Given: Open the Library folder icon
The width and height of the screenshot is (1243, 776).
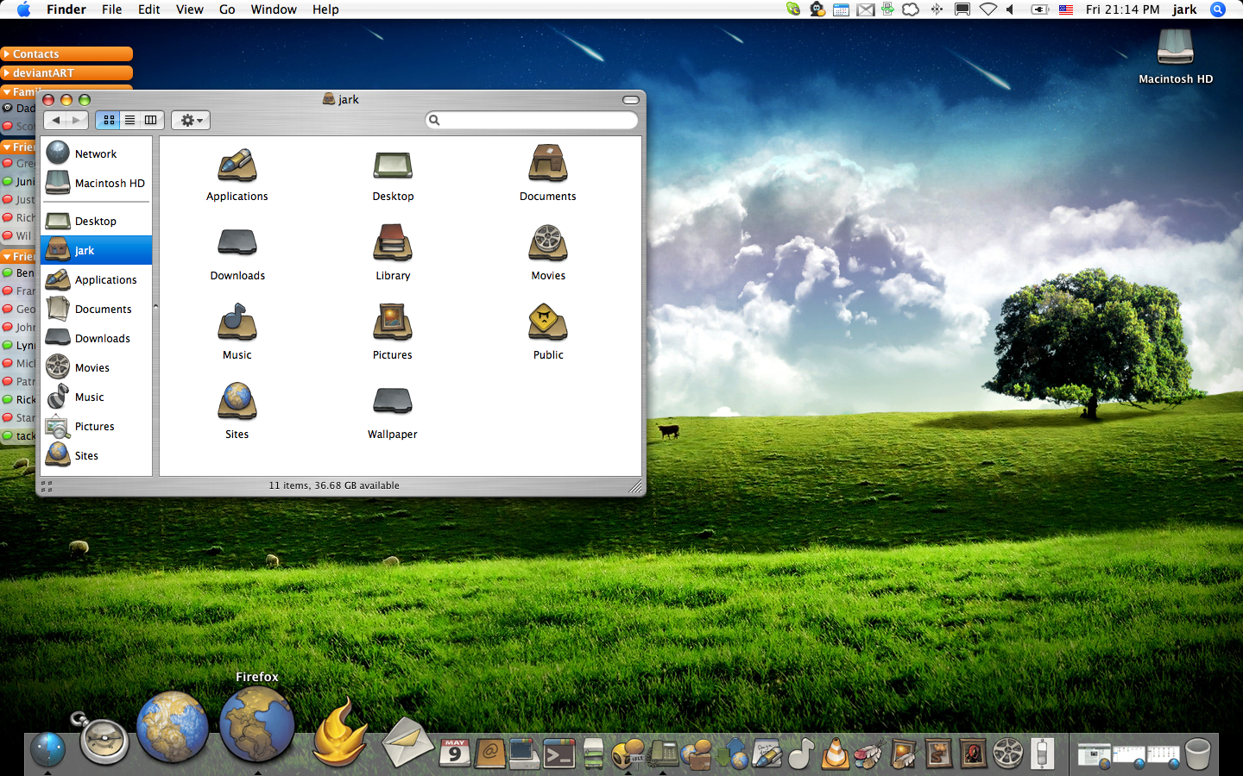Looking at the screenshot, I should 393,244.
